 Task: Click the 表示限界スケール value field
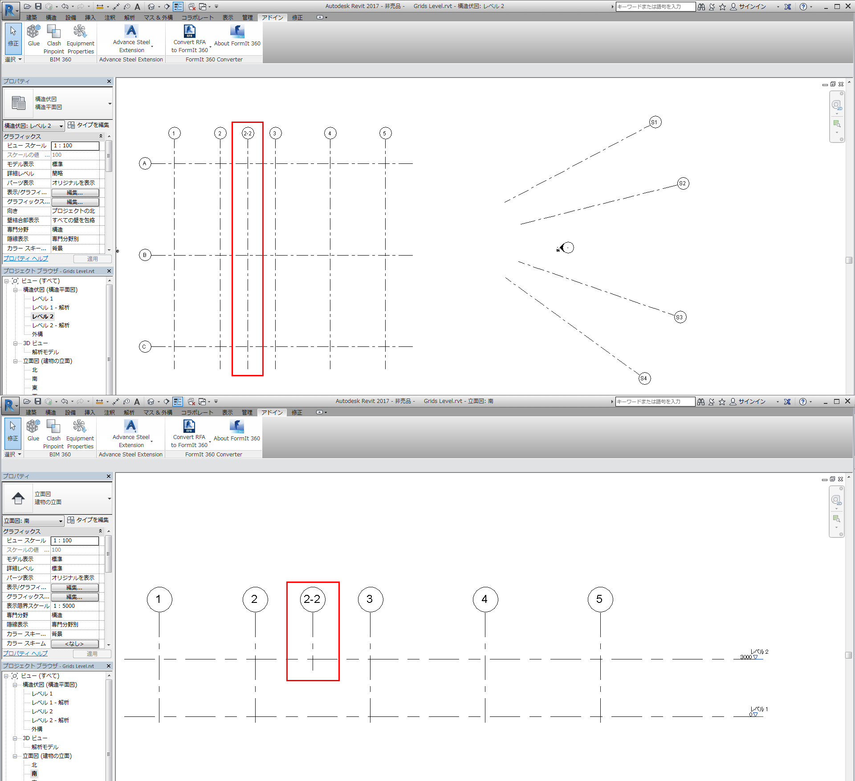(x=74, y=606)
